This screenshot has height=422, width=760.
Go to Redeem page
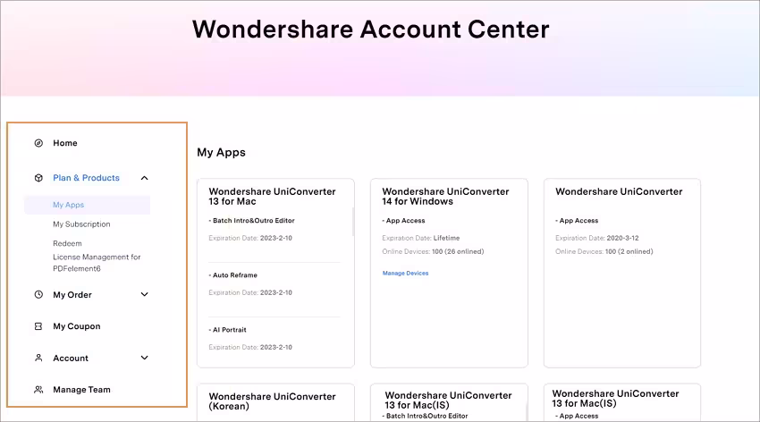67,243
